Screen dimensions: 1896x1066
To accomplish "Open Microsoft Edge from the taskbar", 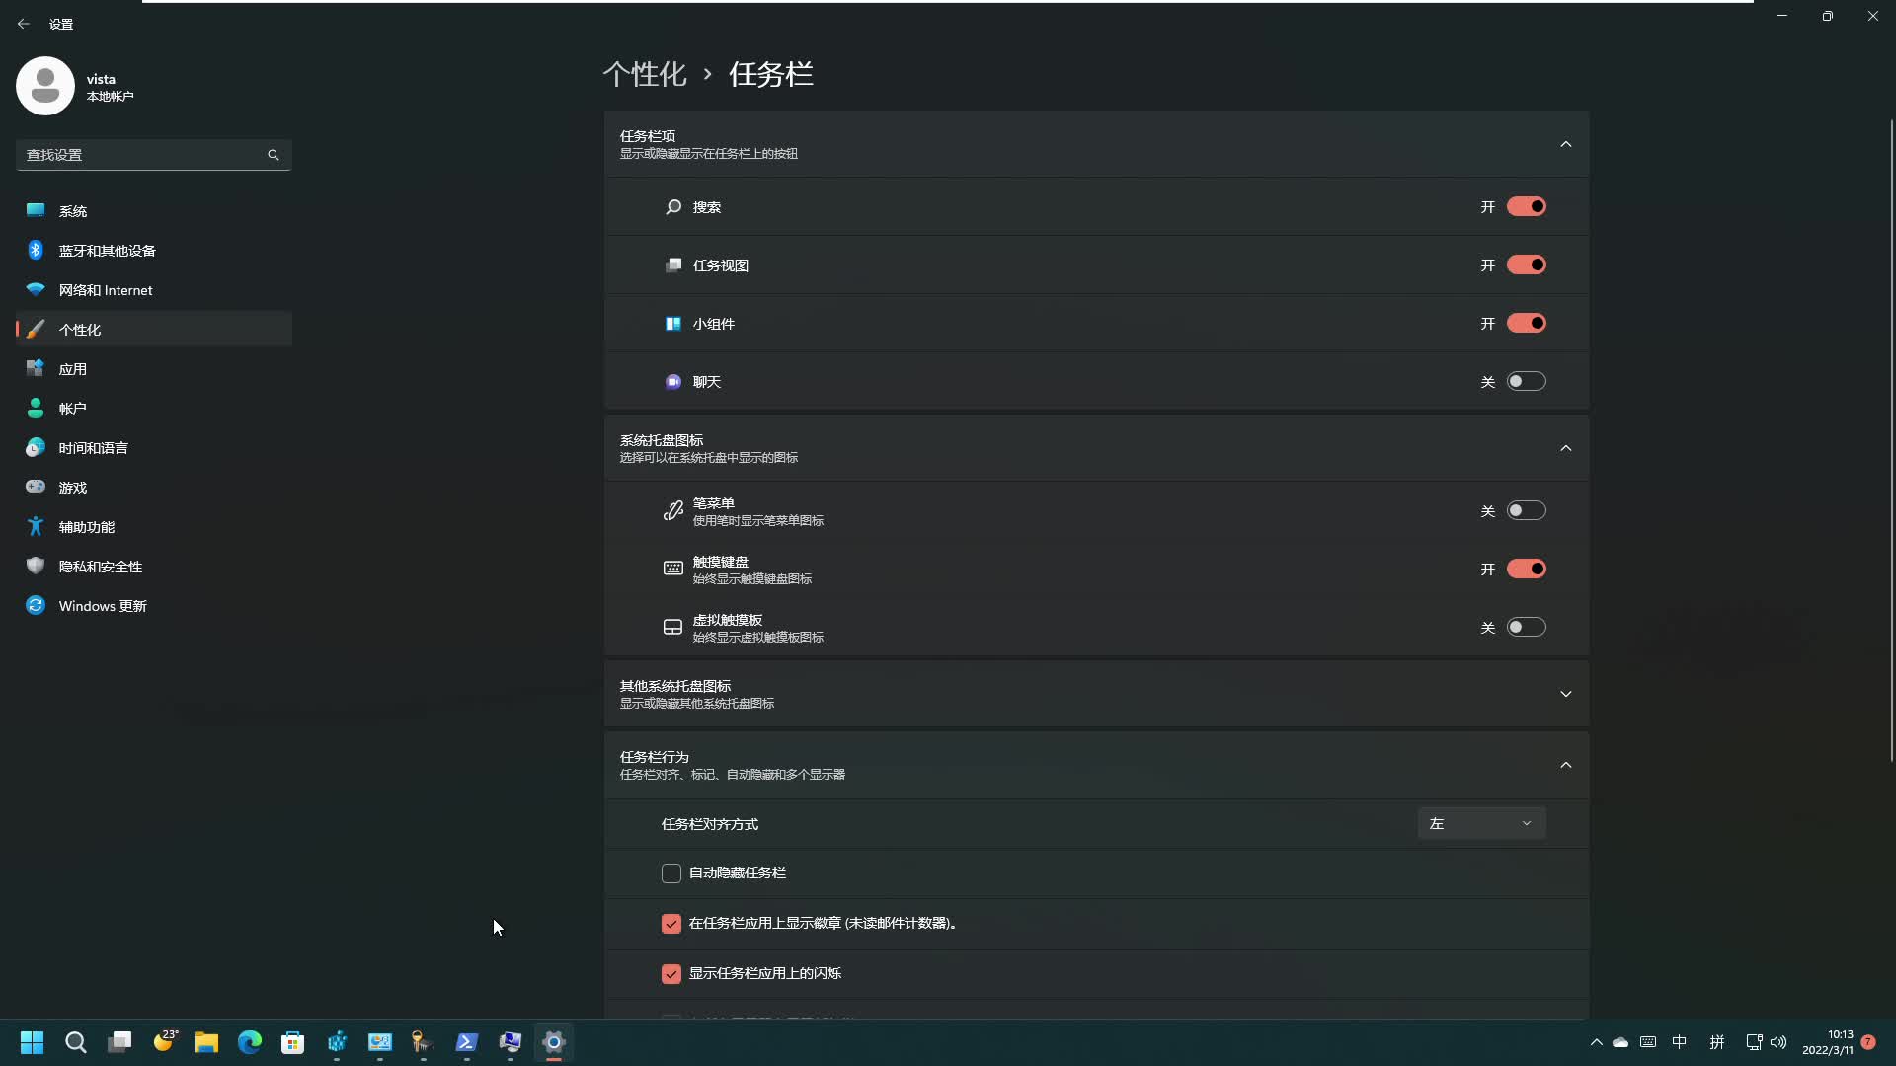I will point(250,1042).
